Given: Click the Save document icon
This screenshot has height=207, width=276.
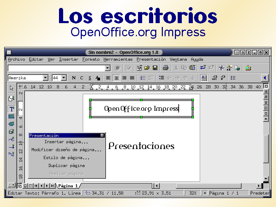Looking at the screenshot, I should [x=155, y=68].
